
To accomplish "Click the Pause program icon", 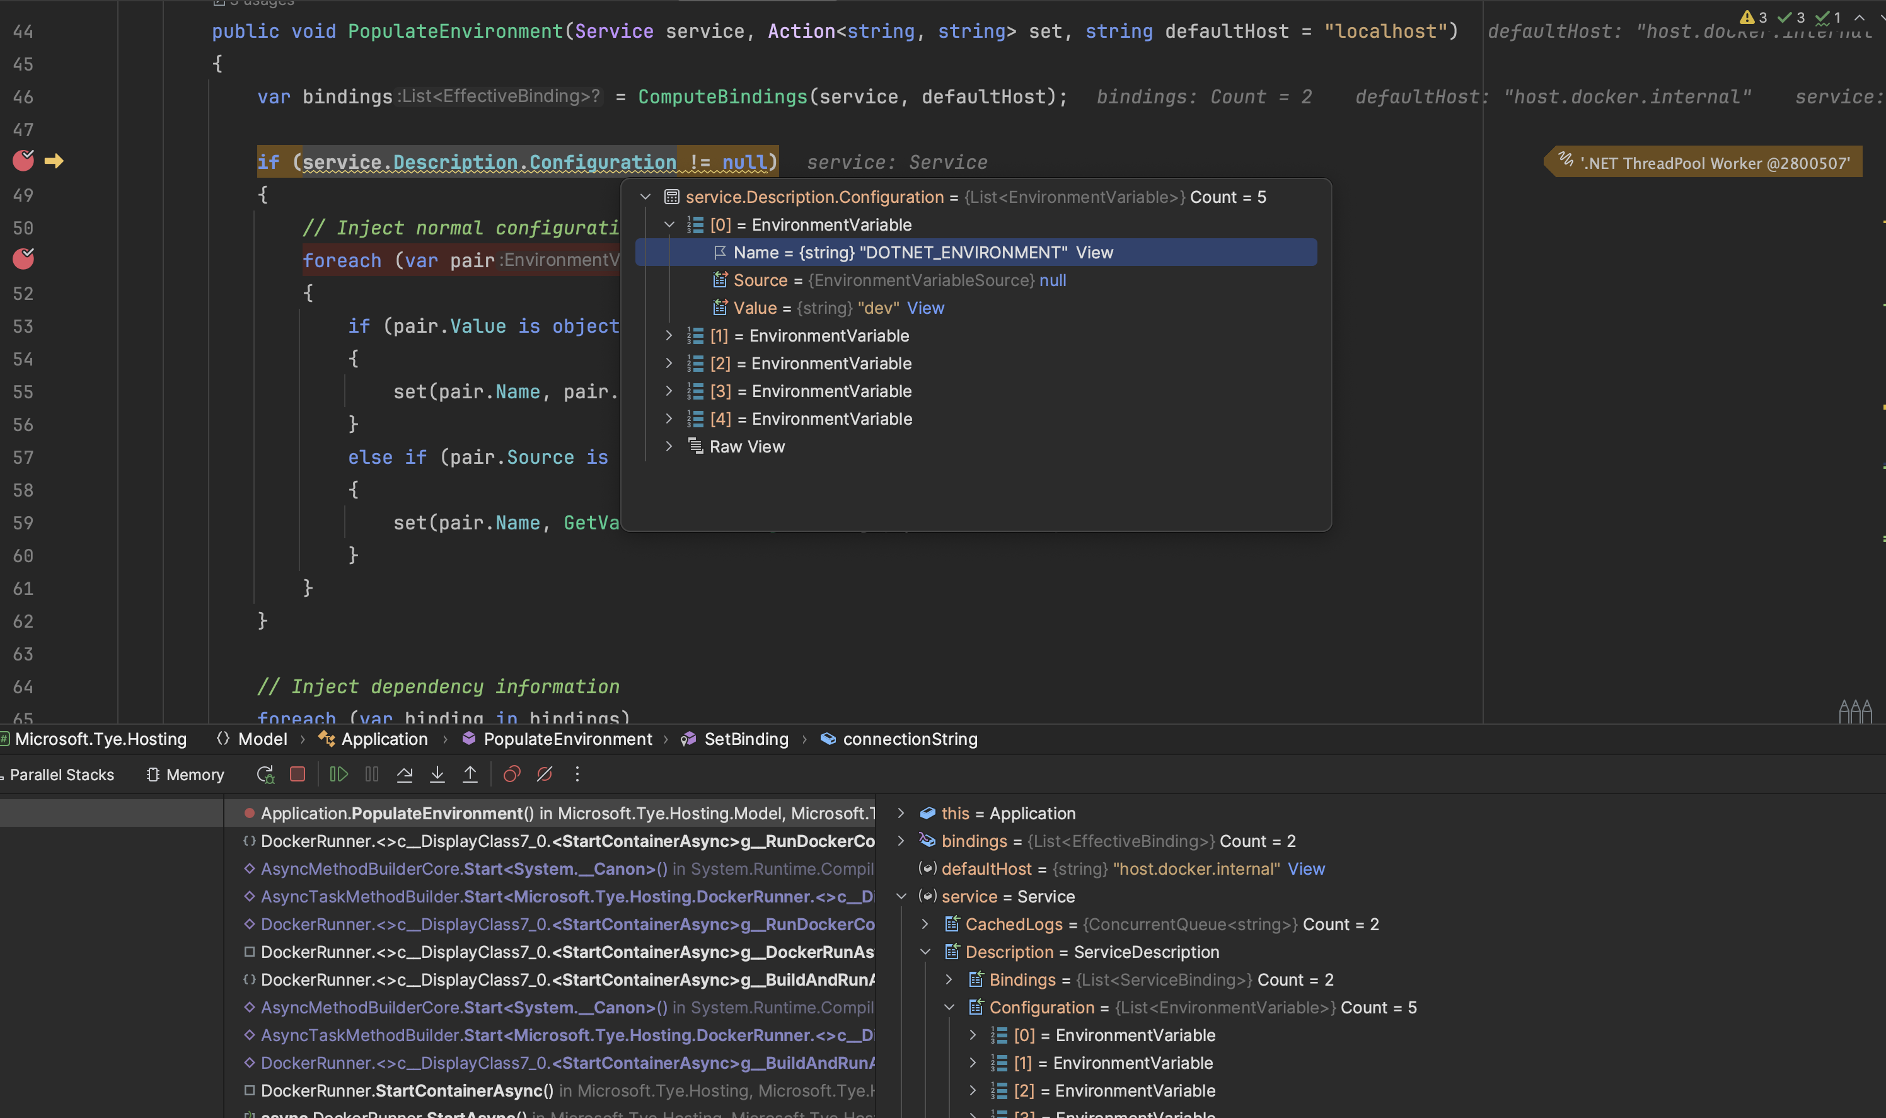I will (x=371, y=774).
